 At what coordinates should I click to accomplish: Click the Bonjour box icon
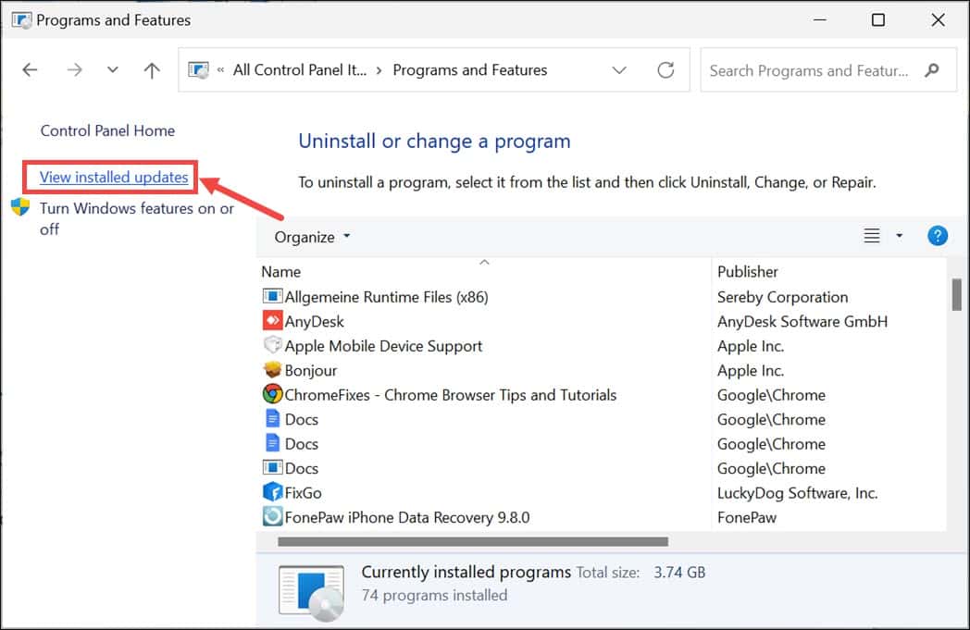[272, 369]
